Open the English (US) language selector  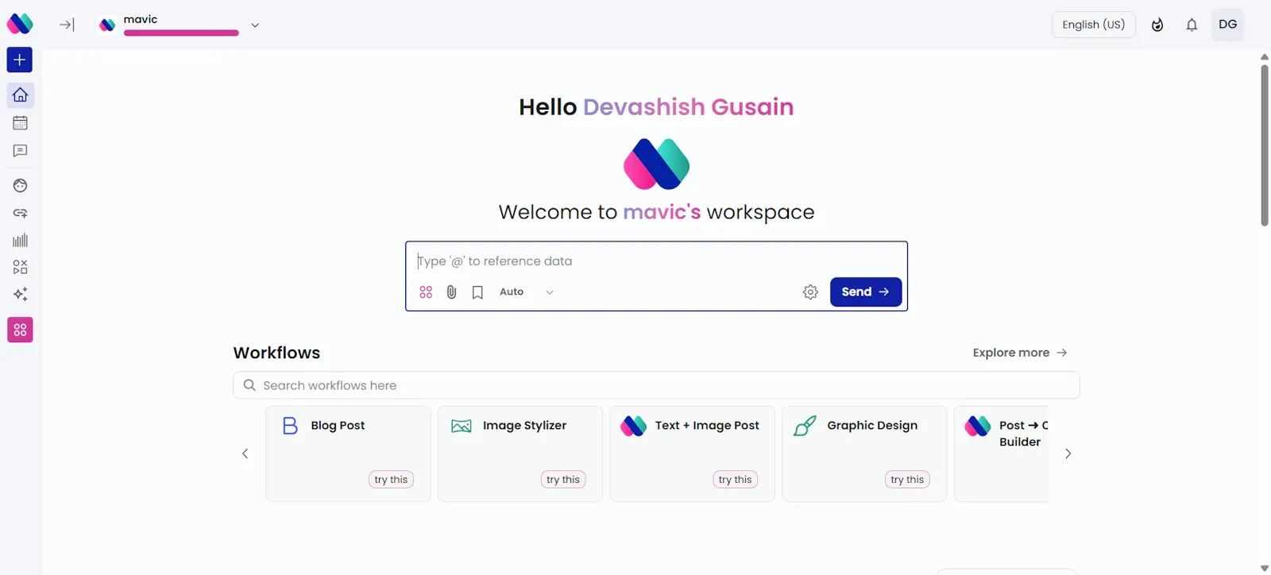tap(1094, 25)
